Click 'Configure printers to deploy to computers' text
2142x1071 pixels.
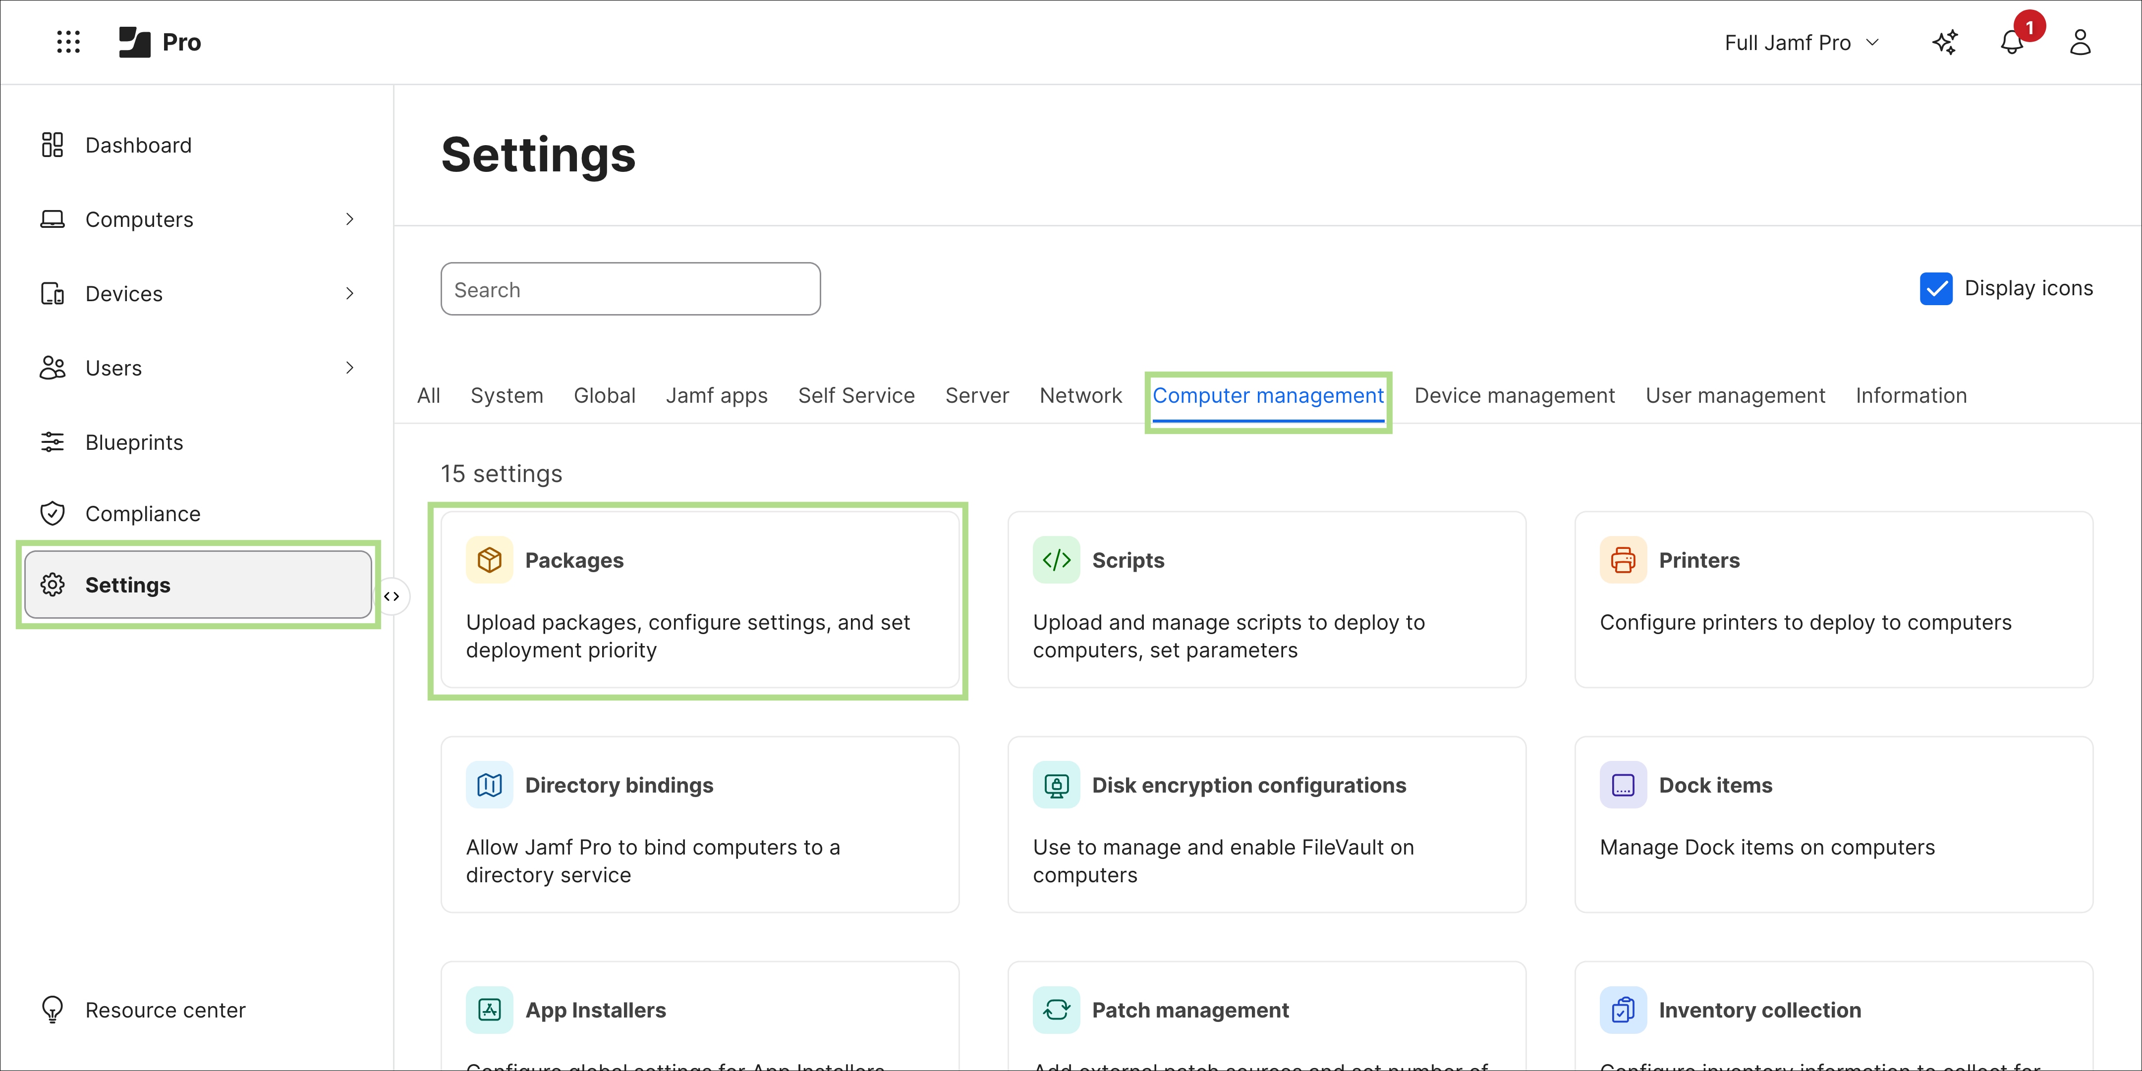[x=1805, y=622]
